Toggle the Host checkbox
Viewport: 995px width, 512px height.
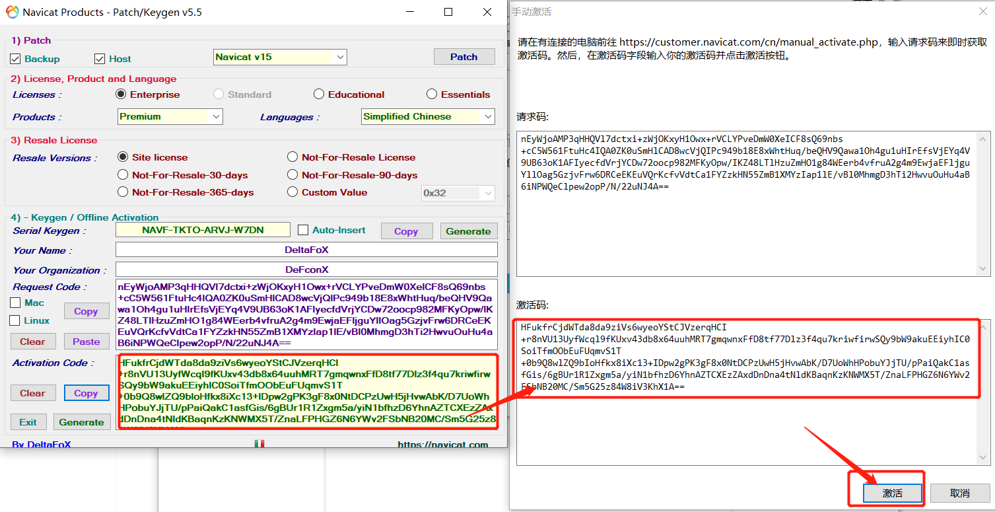[x=100, y=59]
